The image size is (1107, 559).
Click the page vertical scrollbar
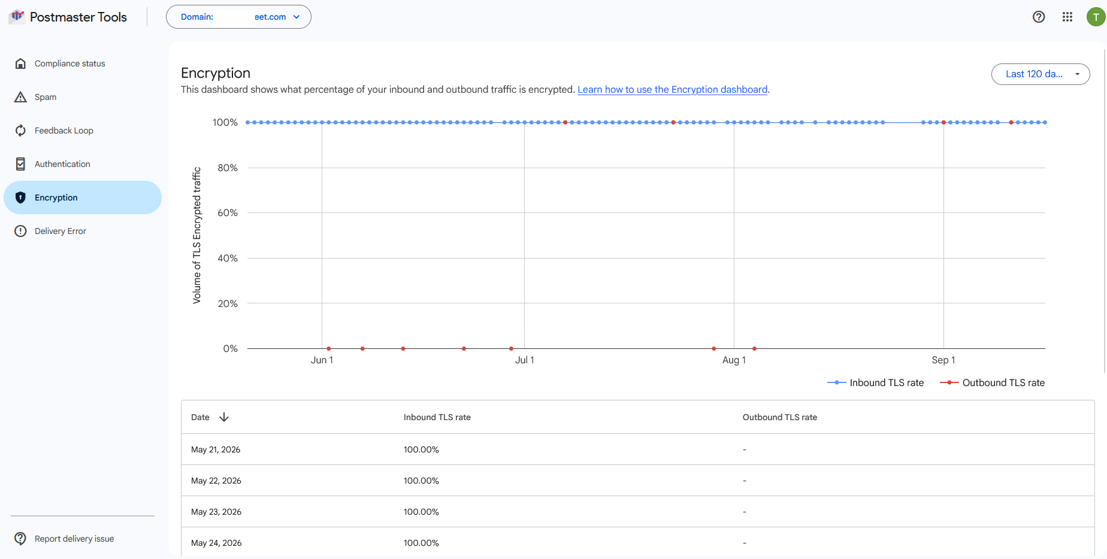[1105, 209]
